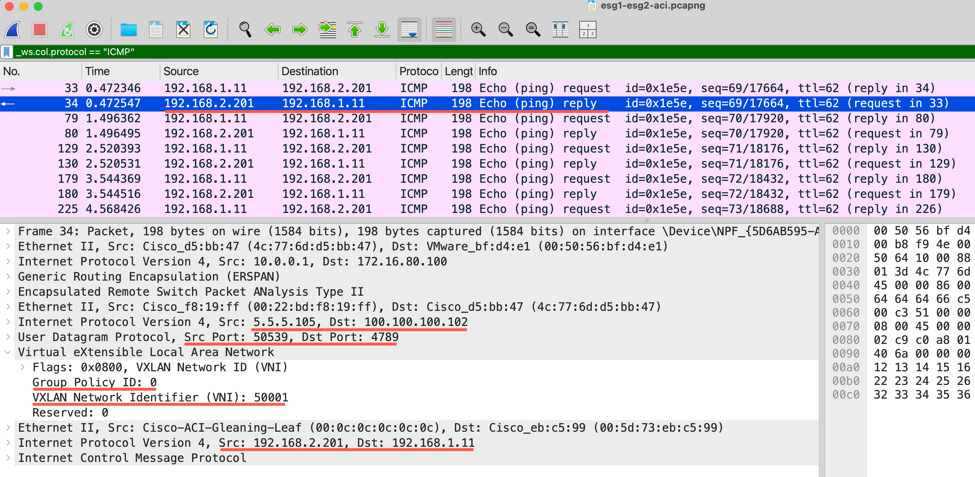
Task: Restart the current capture
Action: [x=67, y=29]
